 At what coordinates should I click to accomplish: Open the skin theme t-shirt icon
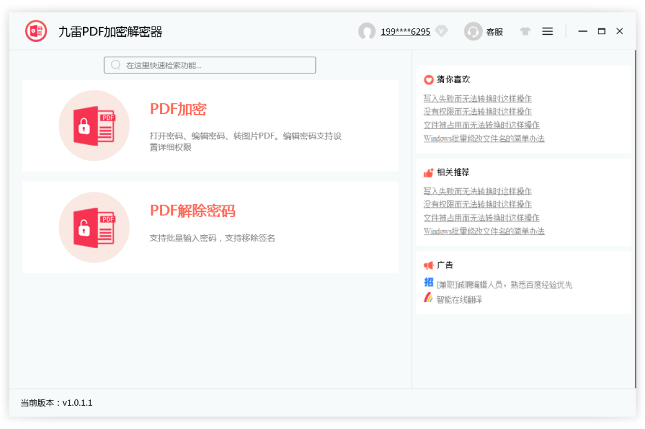[525, 31]
